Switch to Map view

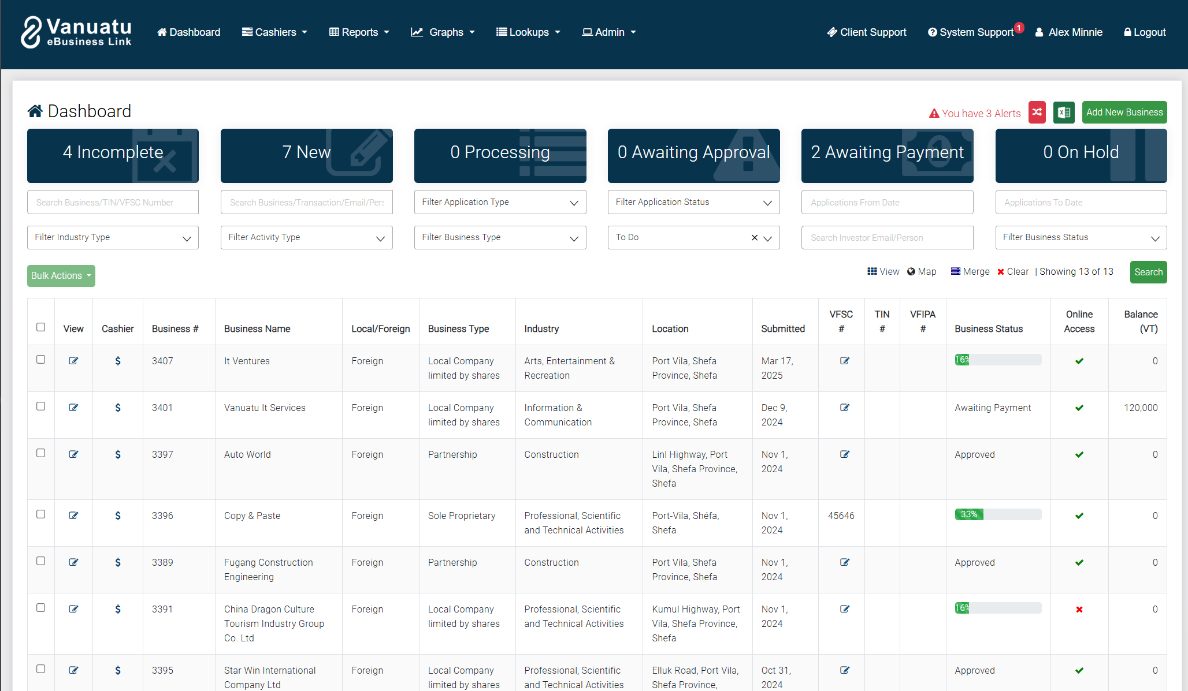coord(922,271)
